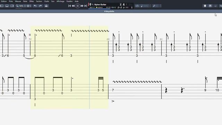Viewport: 222px width, 125px height.
Task: Rewind to the previous bar
Action: [x=73, y=6]
